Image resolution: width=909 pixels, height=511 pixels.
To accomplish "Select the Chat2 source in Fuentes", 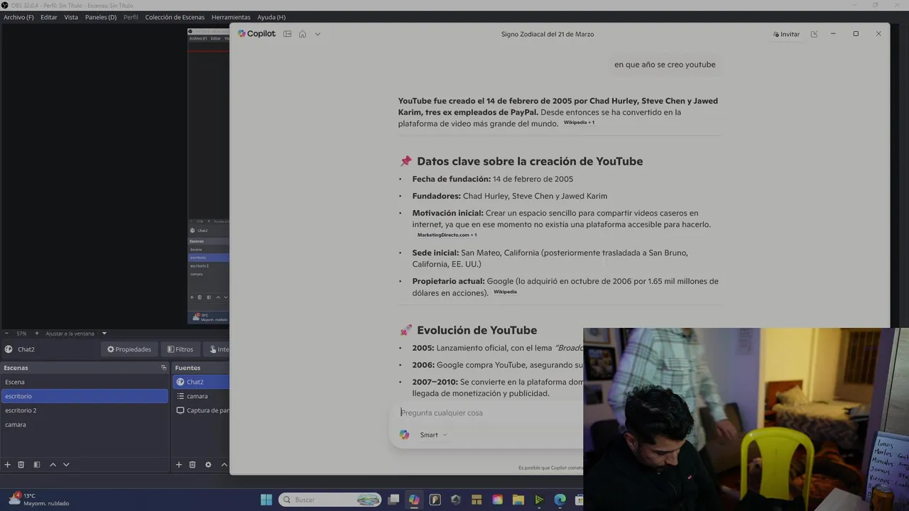I will pos(201,382).
